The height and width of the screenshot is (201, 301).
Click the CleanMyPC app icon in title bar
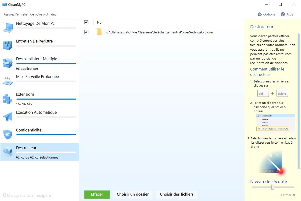(5, 4)
